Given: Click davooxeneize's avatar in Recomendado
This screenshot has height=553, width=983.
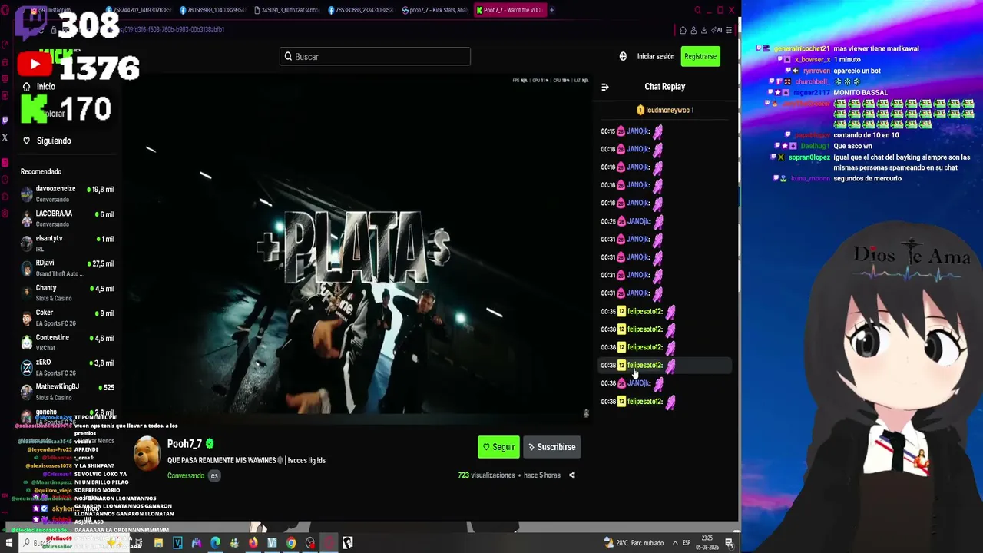Looking at the screenshot, I should click(27, 194).
